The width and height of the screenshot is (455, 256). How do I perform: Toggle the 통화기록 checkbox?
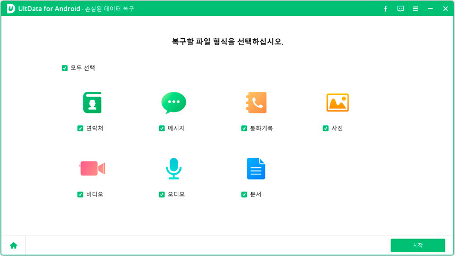point(244,129)
